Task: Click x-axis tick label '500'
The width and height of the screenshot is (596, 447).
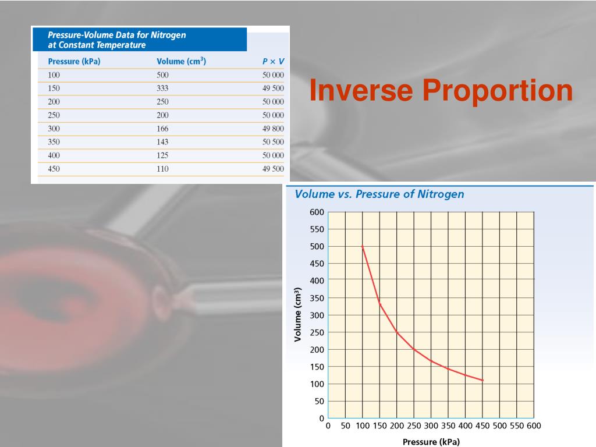Action: click(499, 426)
